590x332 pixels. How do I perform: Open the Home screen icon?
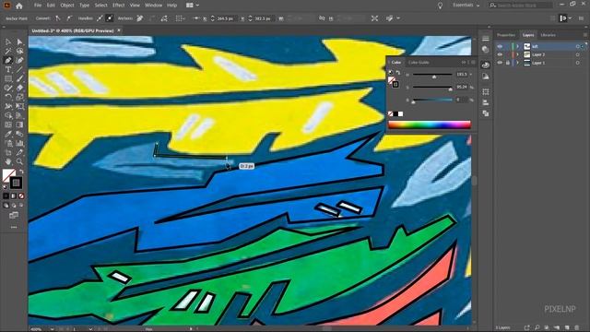pyautogui.click(x=18, y=6)
